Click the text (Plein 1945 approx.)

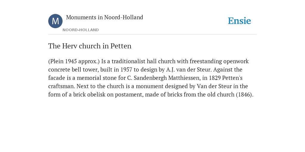point(74,61)
